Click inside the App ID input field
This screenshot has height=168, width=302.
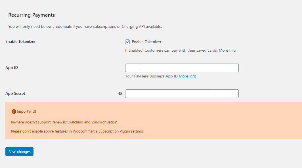click(x=182, y=68)
